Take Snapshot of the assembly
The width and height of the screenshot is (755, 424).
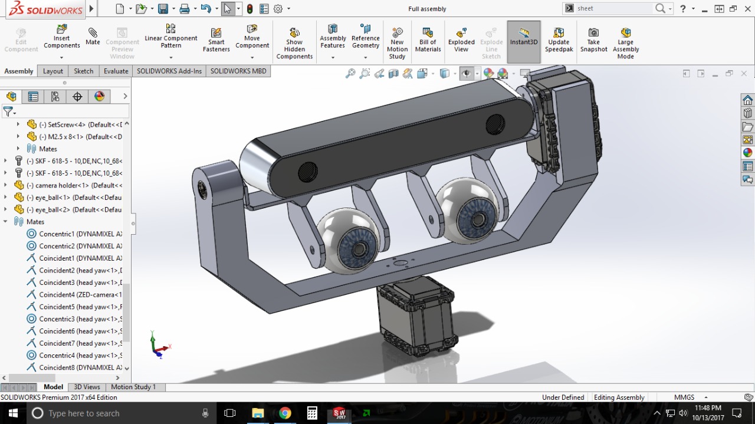point(593,40)
